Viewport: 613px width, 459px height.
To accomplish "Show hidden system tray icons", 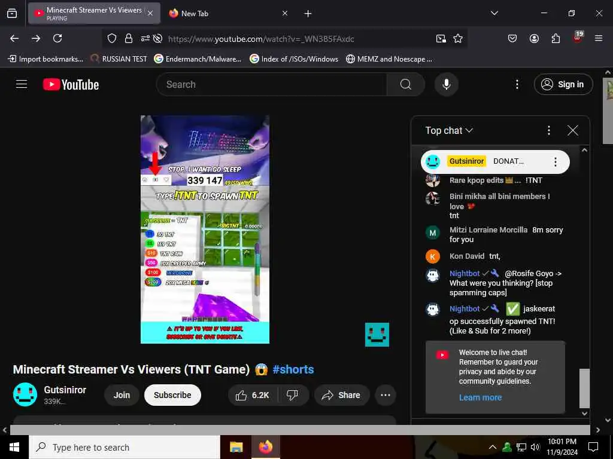I will pyautogui.click(x=493, y=447).
